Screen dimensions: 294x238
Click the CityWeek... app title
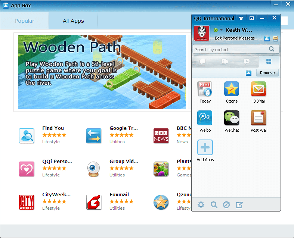tap(56, 195)
